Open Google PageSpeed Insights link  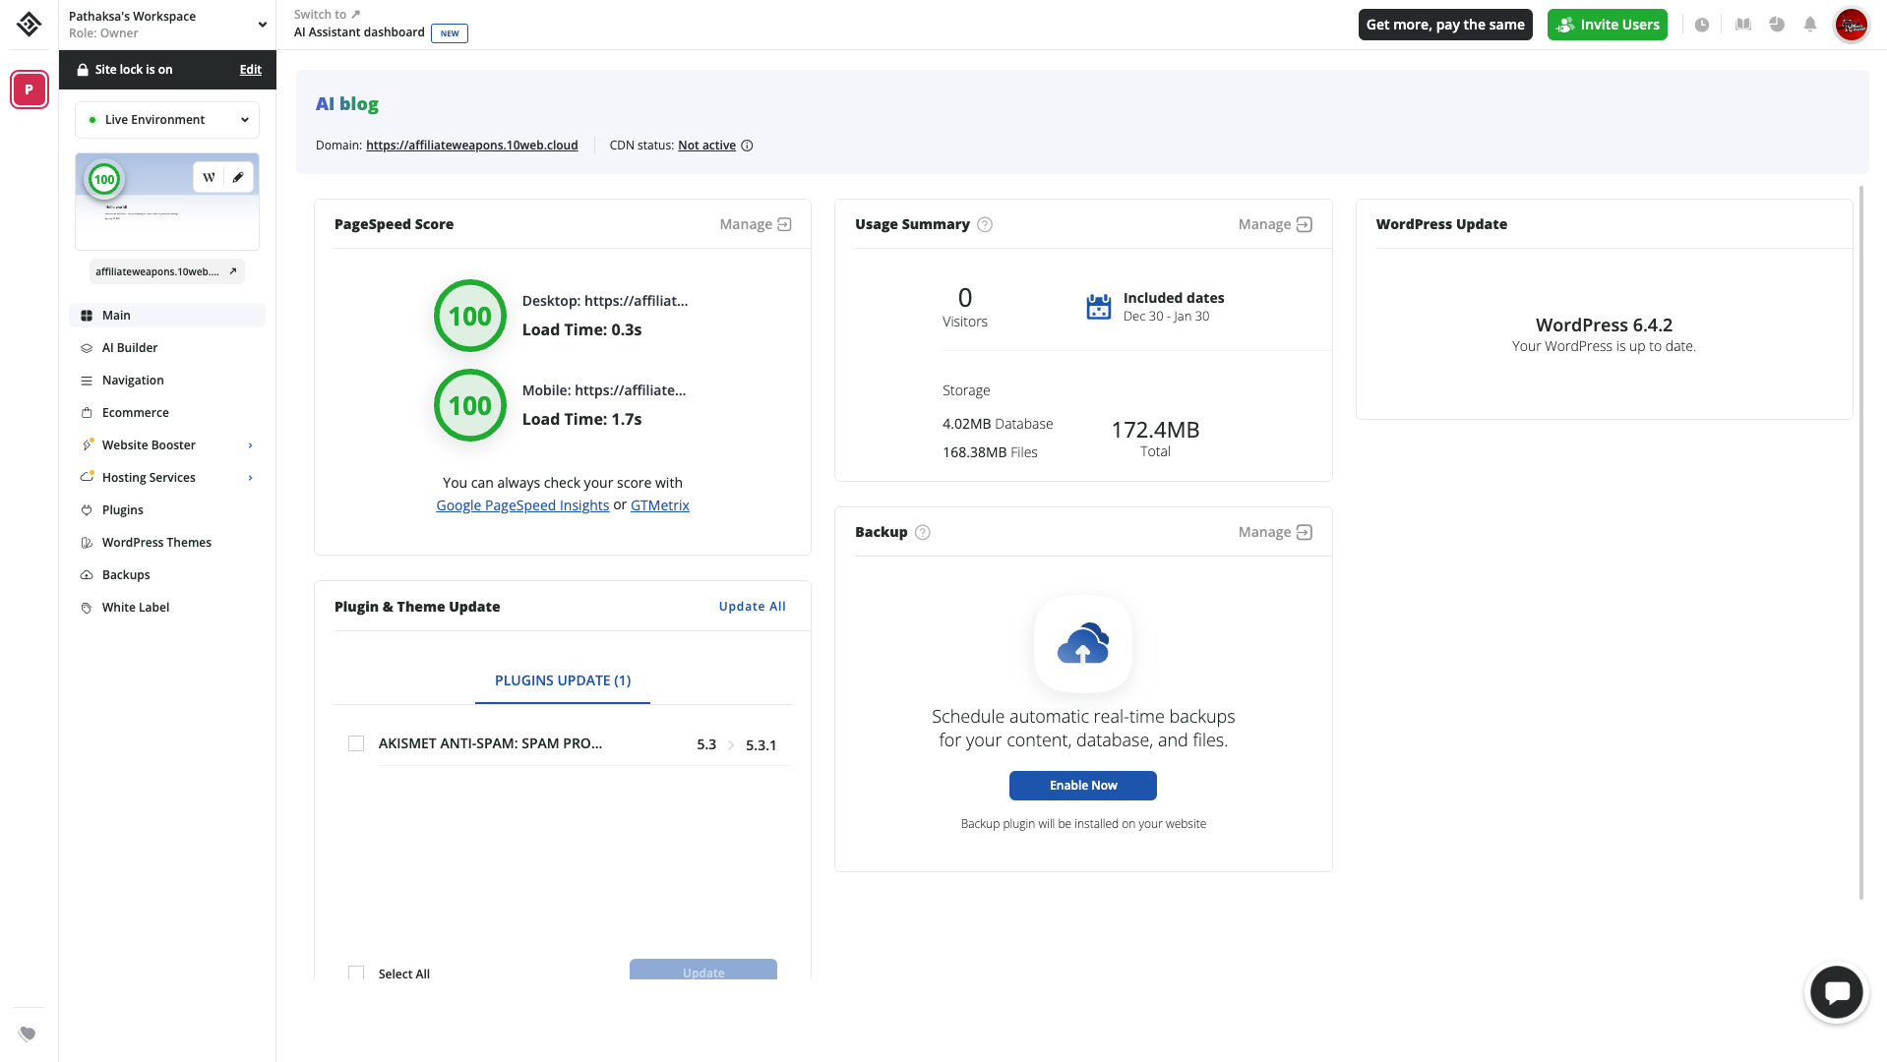coord(522,504)
